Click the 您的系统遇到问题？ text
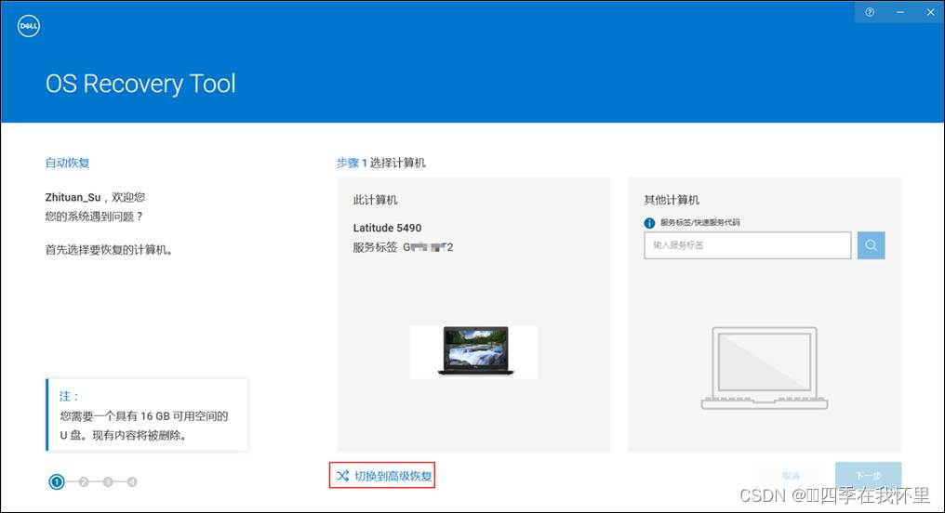Viewport: 945px width, 513px height. pyautogui.click(x=93, y=217)
